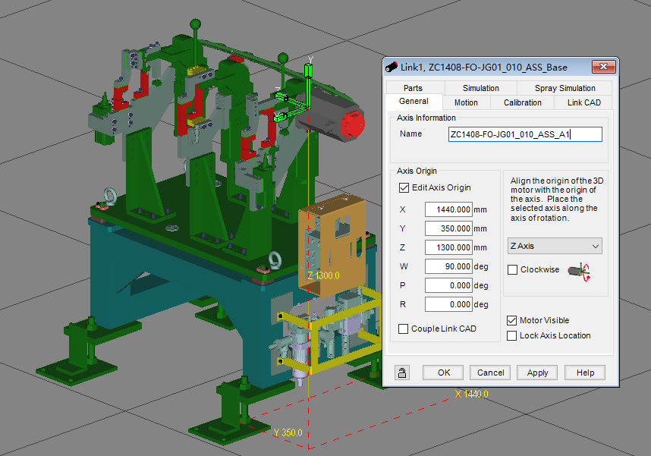The height and width of the screenshot is (456, 651).
Task: Open the Z Axis dropdown
Action: 555,246
